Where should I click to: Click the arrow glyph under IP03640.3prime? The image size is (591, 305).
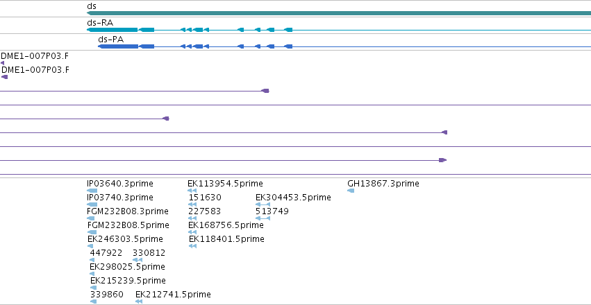tap(92, 191)
